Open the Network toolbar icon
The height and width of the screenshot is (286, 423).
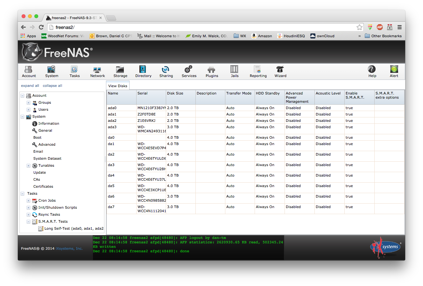click(97, 71)
